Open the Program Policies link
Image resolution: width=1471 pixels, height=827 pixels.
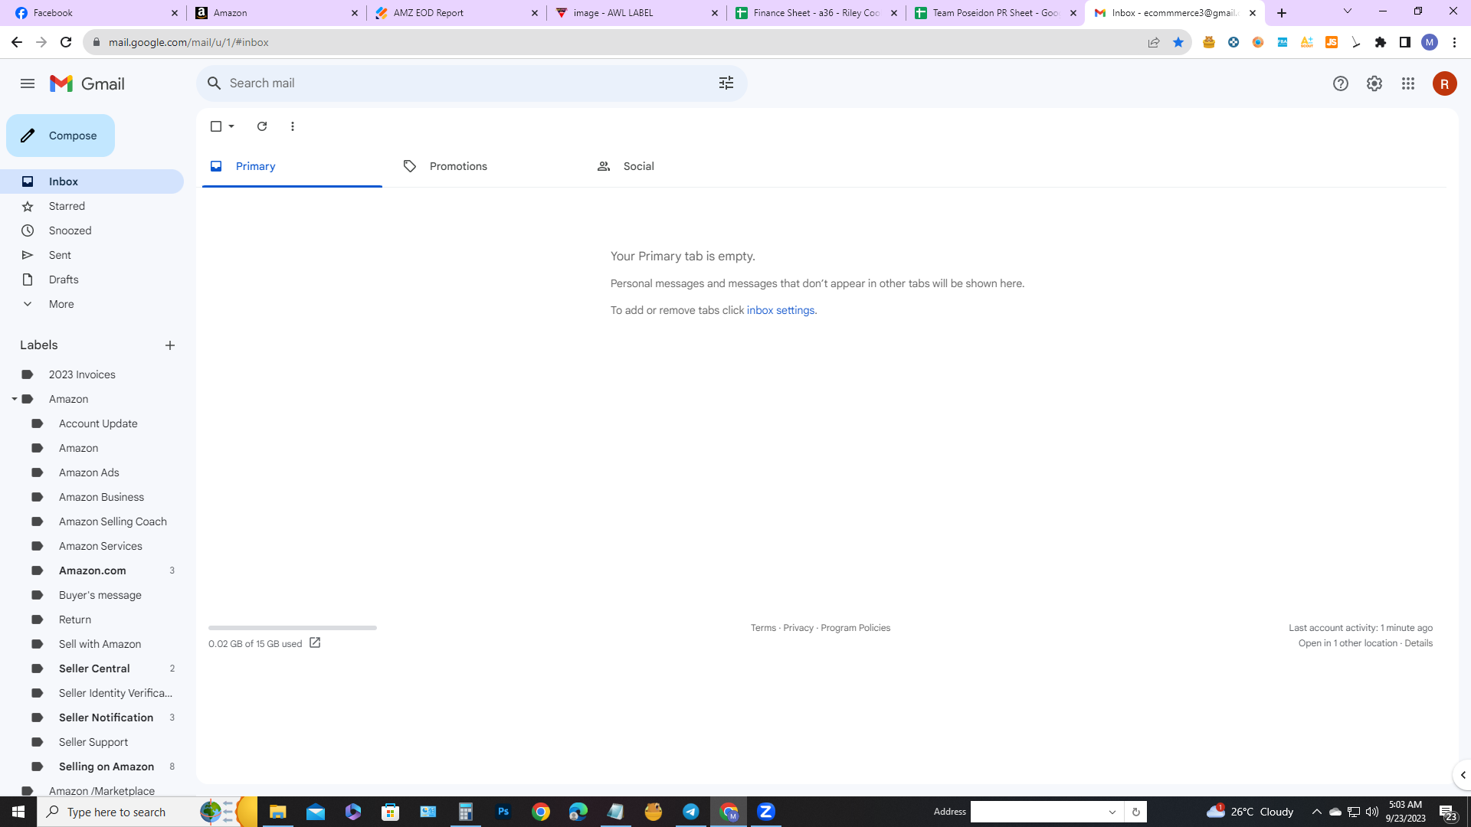click(x=855, y=628)
